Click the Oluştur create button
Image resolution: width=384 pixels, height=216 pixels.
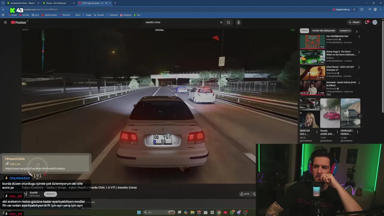pos(354,22)
